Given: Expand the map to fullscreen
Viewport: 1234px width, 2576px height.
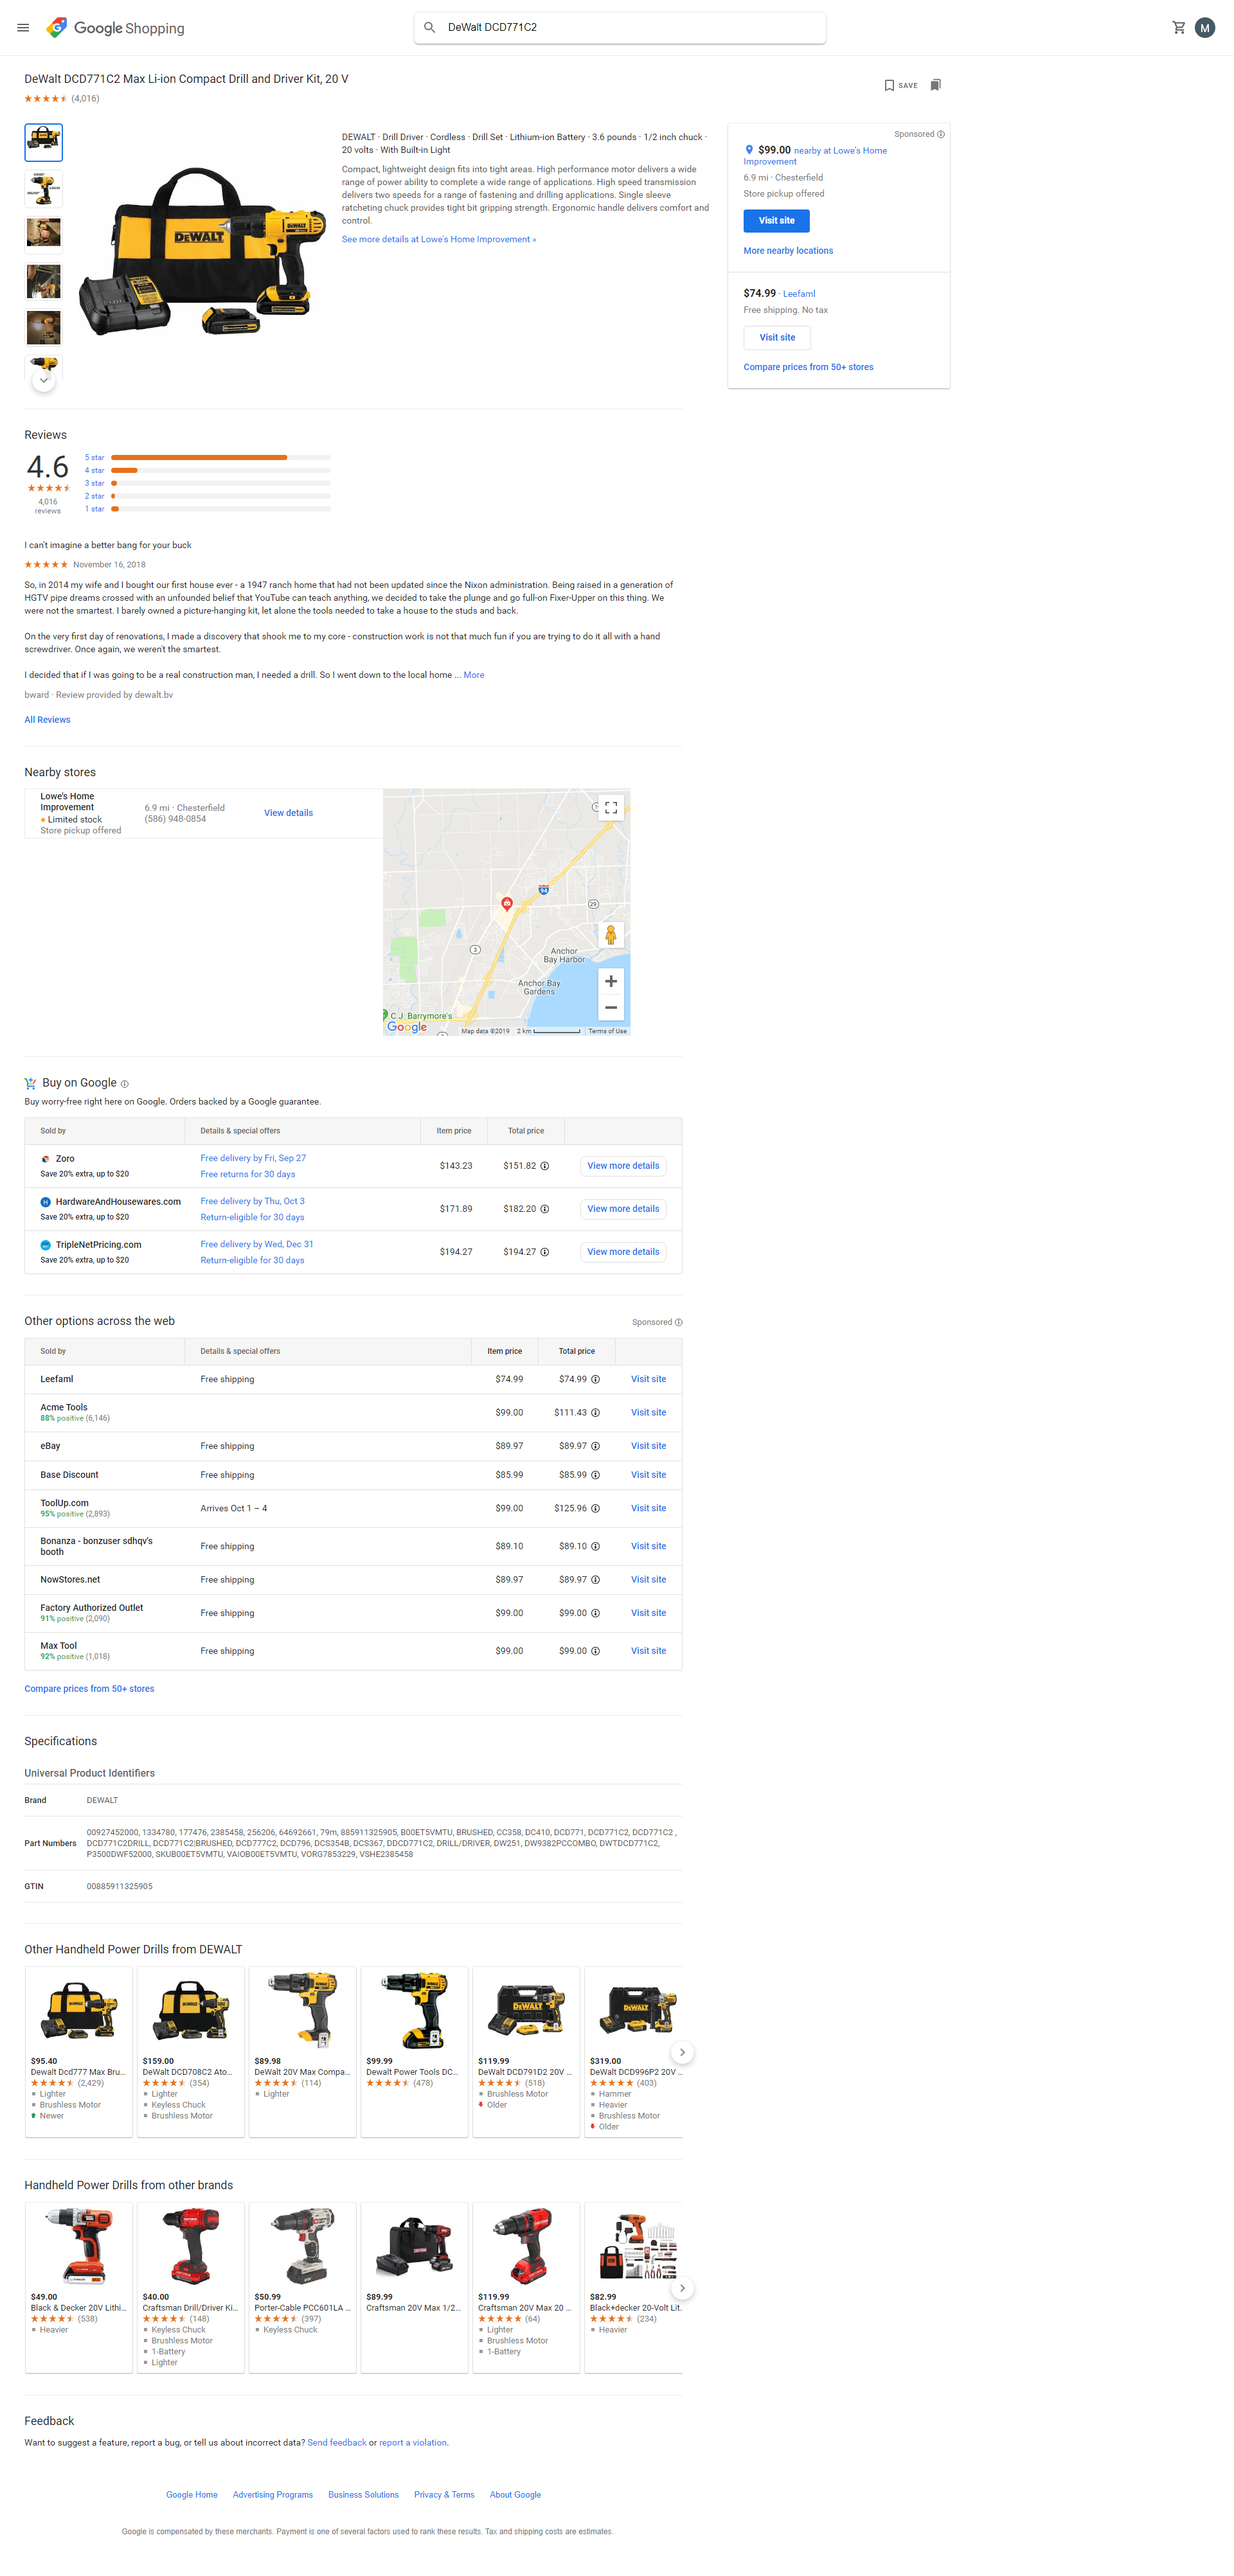Looking at the screenshot, I should pyautogui.click(x=610, y=808).
